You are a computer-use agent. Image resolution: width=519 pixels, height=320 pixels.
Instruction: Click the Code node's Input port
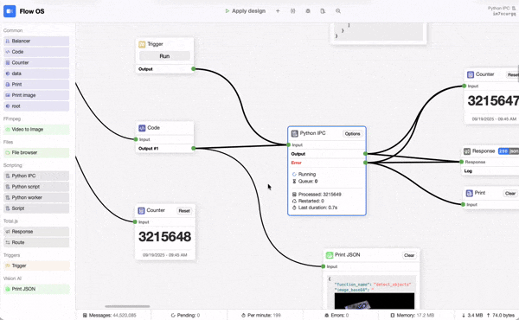136,139
